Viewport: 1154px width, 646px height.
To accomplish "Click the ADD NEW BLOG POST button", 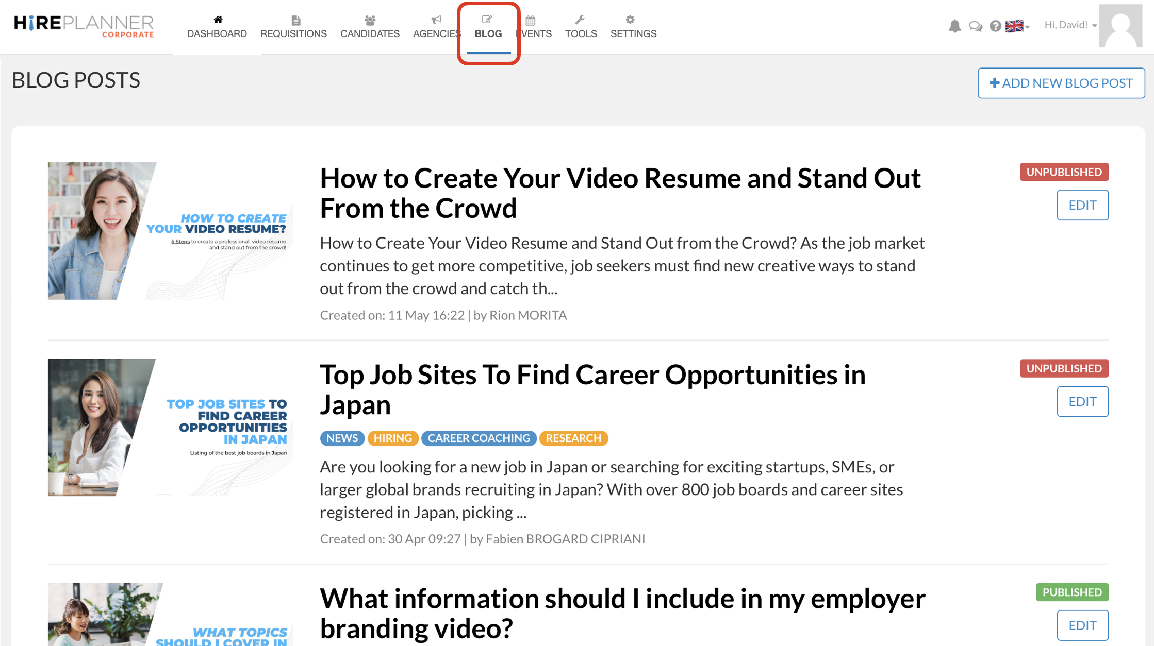I will coord(1061,83).
